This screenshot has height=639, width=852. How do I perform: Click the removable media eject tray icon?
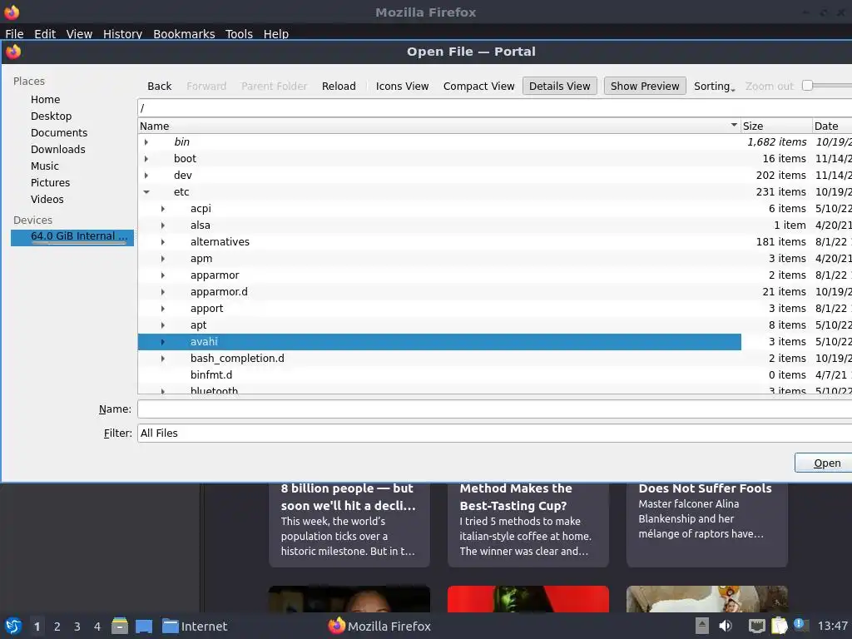point(702,626)
